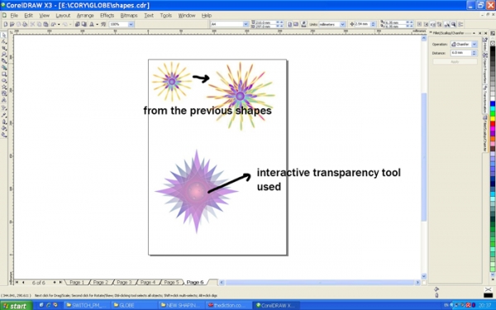
Task: Select the Ellipse tool
Action: coord(4,80)
